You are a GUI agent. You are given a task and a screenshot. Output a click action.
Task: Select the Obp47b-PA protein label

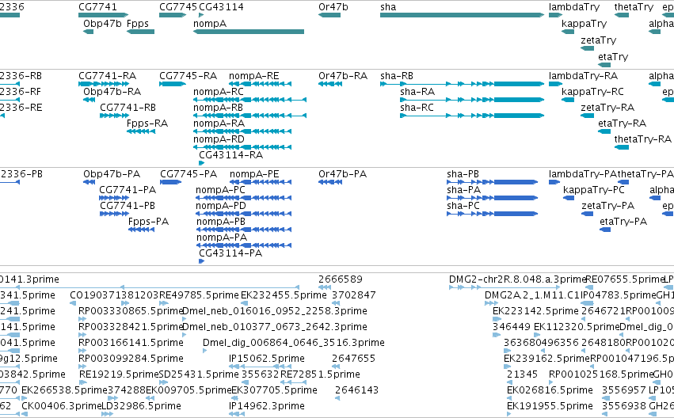coord(112,174)
